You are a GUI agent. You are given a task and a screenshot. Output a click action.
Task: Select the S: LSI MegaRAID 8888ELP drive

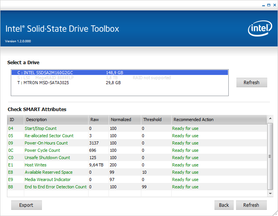tap(120, 78)
